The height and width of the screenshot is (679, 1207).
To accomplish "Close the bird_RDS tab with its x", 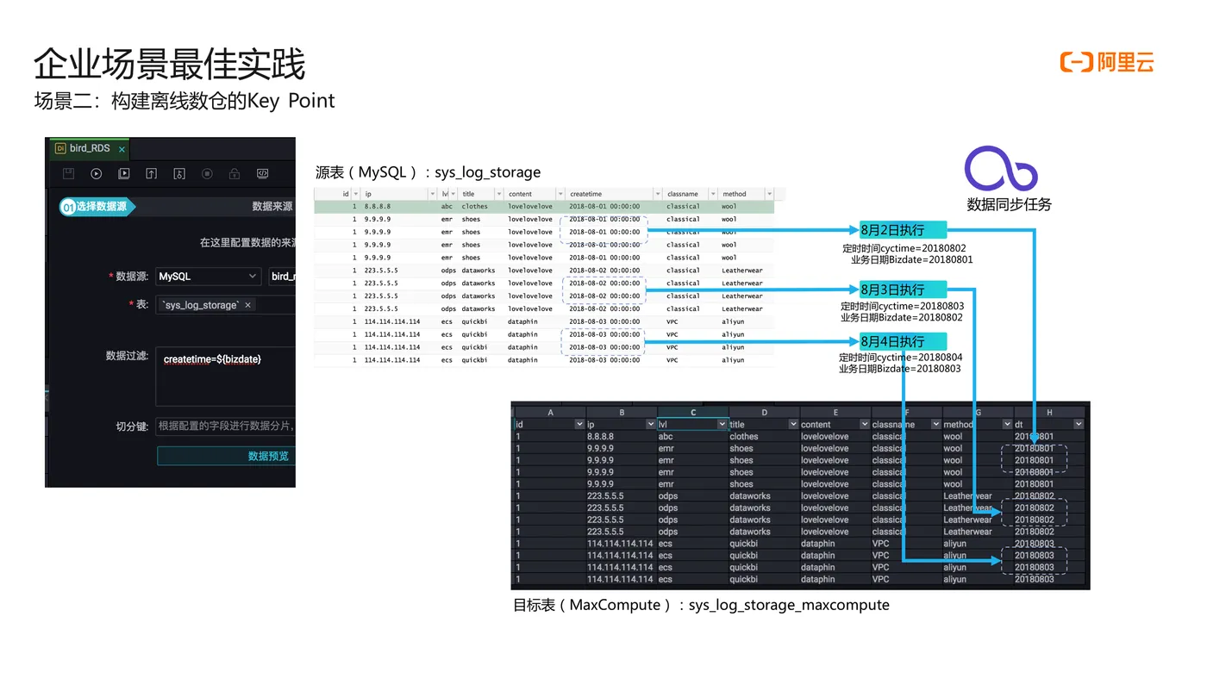I will pos(122,150).
